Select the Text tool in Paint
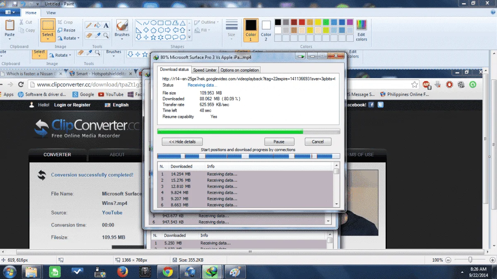This screenshot has height=279, width=497. pos(106,25)
